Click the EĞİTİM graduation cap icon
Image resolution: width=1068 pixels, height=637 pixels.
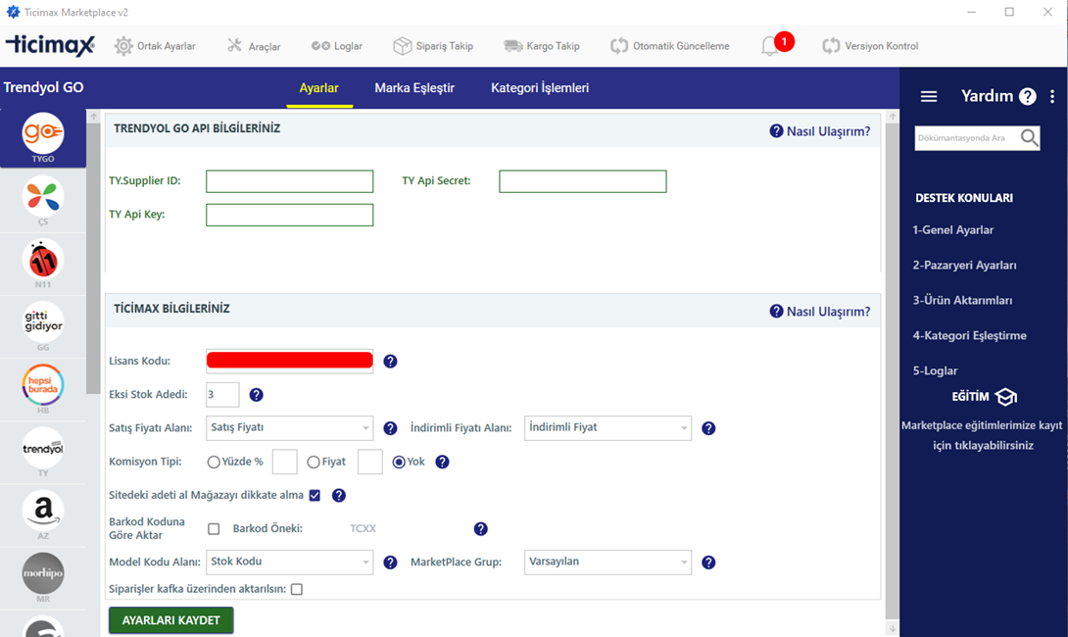[x=1006, y=397]
